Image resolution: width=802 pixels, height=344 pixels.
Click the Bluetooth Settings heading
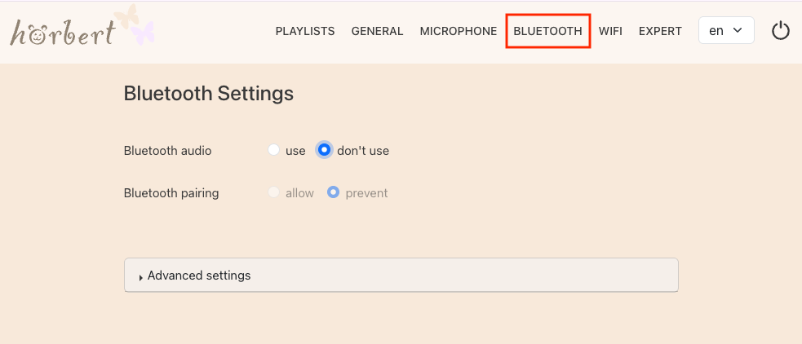[208, 94]
